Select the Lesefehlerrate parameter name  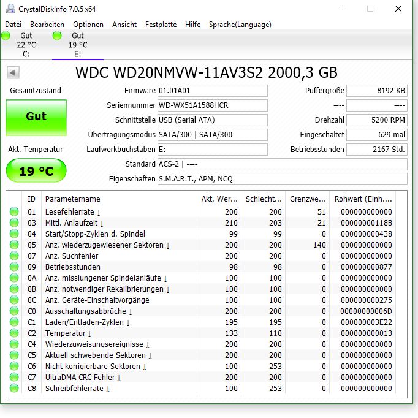(72, 212)
